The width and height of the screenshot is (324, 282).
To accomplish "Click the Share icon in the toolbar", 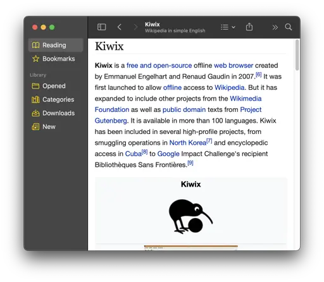I will [249, 27].
